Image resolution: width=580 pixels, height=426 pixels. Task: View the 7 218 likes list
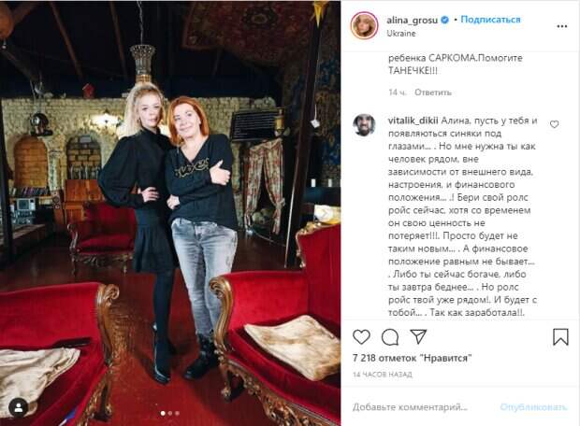[x=412, y=358]
